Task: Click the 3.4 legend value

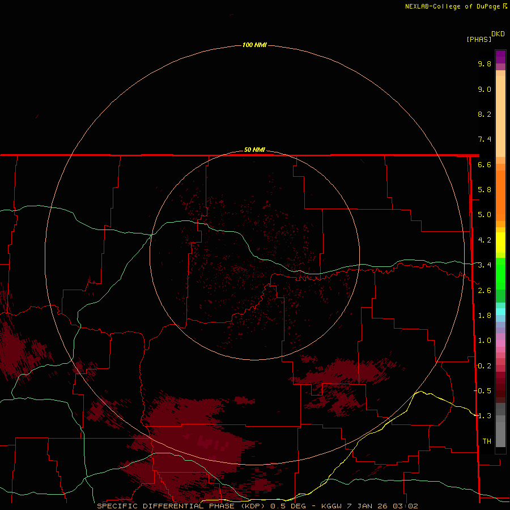Action: (484, 265)
